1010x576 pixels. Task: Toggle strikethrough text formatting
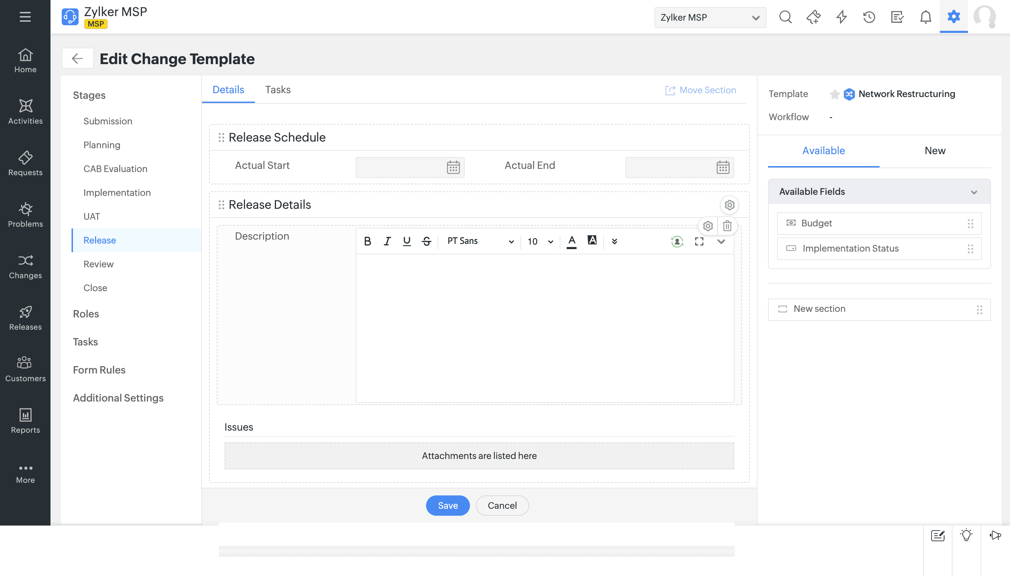(426, 241)
